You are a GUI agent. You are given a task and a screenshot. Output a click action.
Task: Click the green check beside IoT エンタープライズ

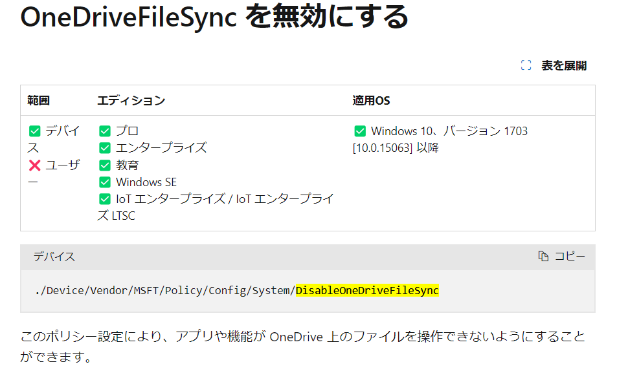(105, 199)
